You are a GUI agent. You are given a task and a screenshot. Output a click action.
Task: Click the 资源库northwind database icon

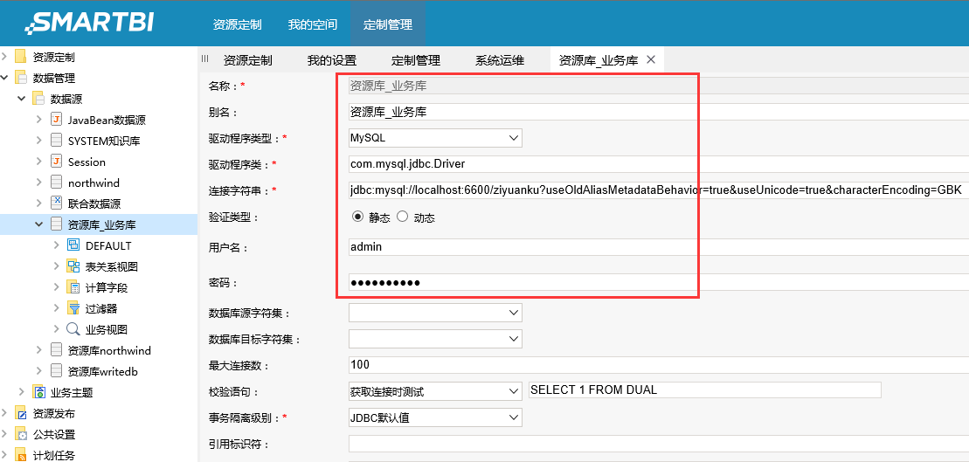[56, 350]
